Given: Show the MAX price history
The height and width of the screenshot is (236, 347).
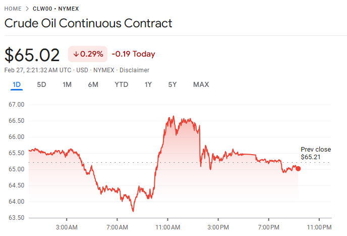Looking at the screenshot, I should [201, 84].
